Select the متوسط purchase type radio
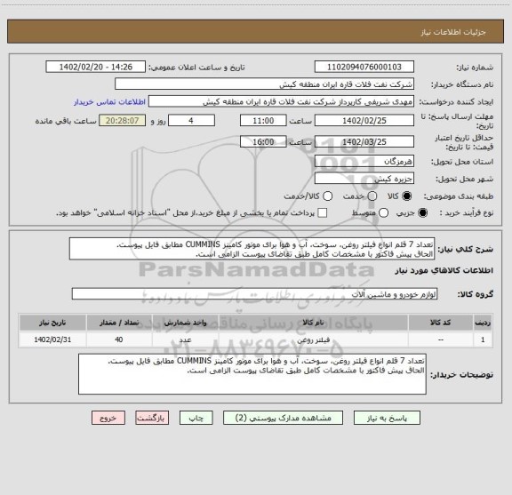The image size is (512, 495). pyautogui.click(x=383, y=213)
